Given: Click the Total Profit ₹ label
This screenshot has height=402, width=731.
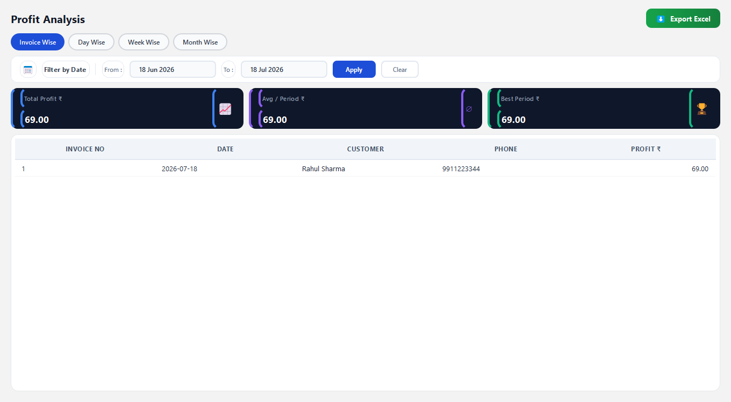Looking at the screenshot, I should (43, 99).
